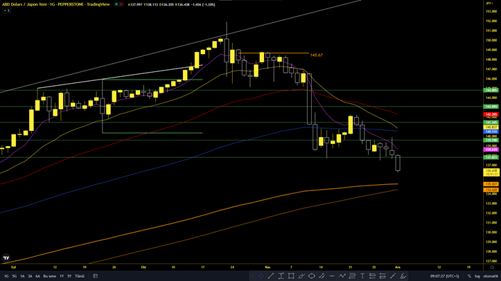Open the timezone menu 09:07:27 (UTC+3)

[x=444, y=276]
